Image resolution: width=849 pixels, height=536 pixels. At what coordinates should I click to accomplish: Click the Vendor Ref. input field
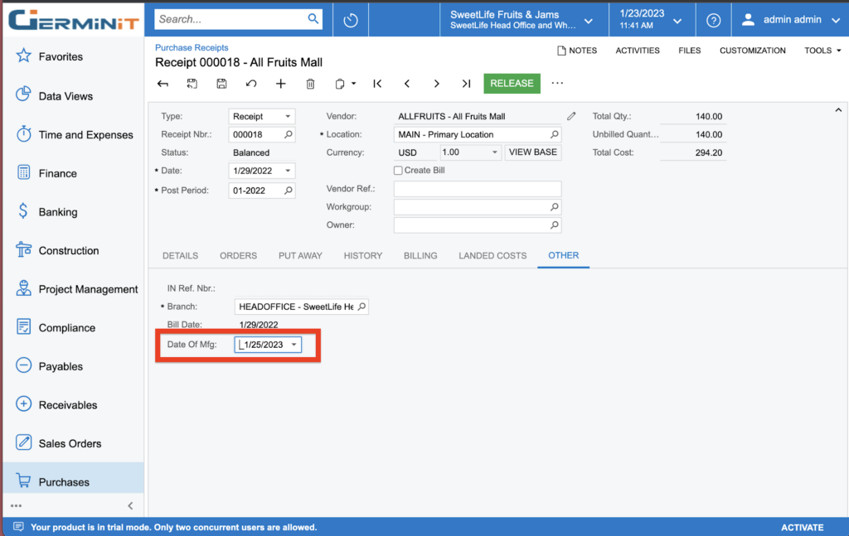pyautogui.click(x=477, y=189)
